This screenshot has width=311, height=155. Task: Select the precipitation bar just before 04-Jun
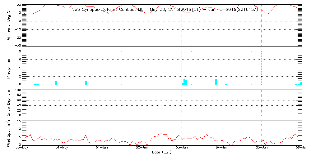216,82
